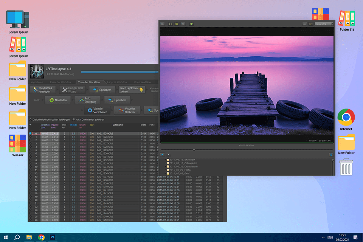
Task: Switch to the Importieren tab
Action: (37, 82)
